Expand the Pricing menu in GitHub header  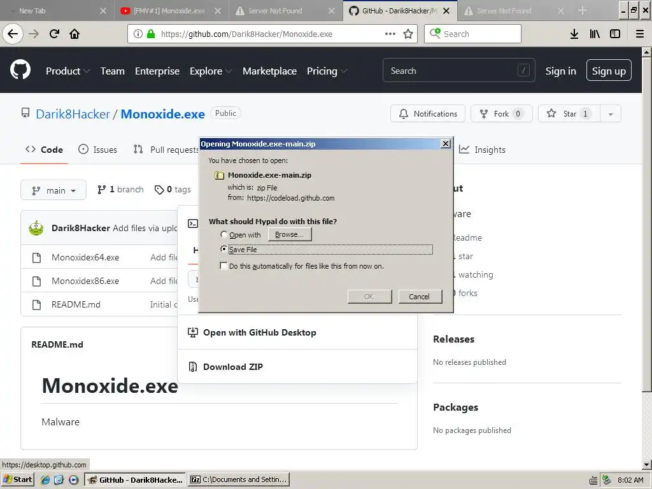327,71
